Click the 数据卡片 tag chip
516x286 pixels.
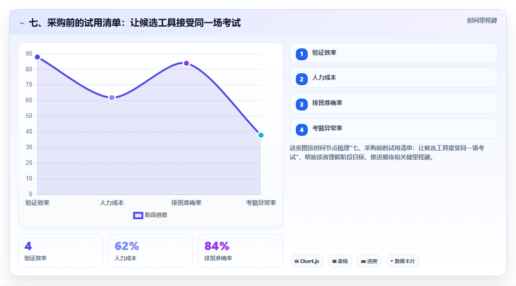tap(403, 261)
